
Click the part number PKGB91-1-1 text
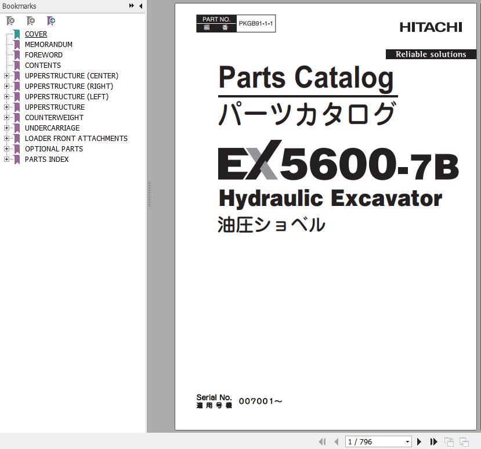click(x=256, y=23)
